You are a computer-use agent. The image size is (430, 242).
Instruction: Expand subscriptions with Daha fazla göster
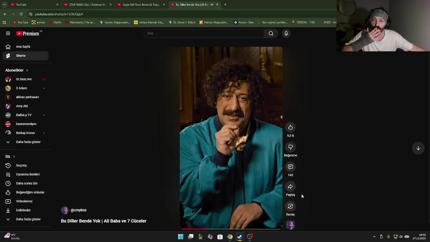click(x=26, y=142)
